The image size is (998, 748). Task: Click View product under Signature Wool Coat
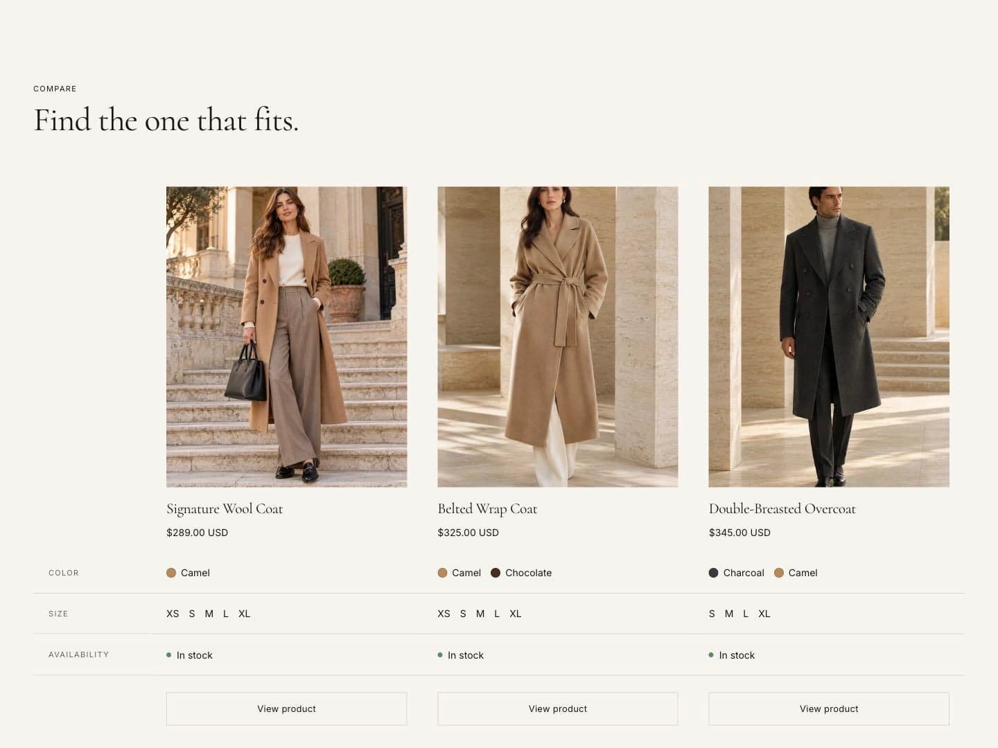click(x=286, y=709)
